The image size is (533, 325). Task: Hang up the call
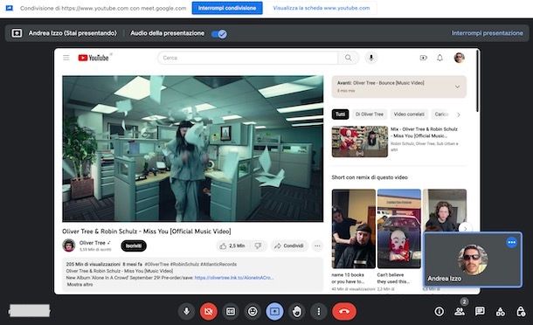tap(344, 311)
